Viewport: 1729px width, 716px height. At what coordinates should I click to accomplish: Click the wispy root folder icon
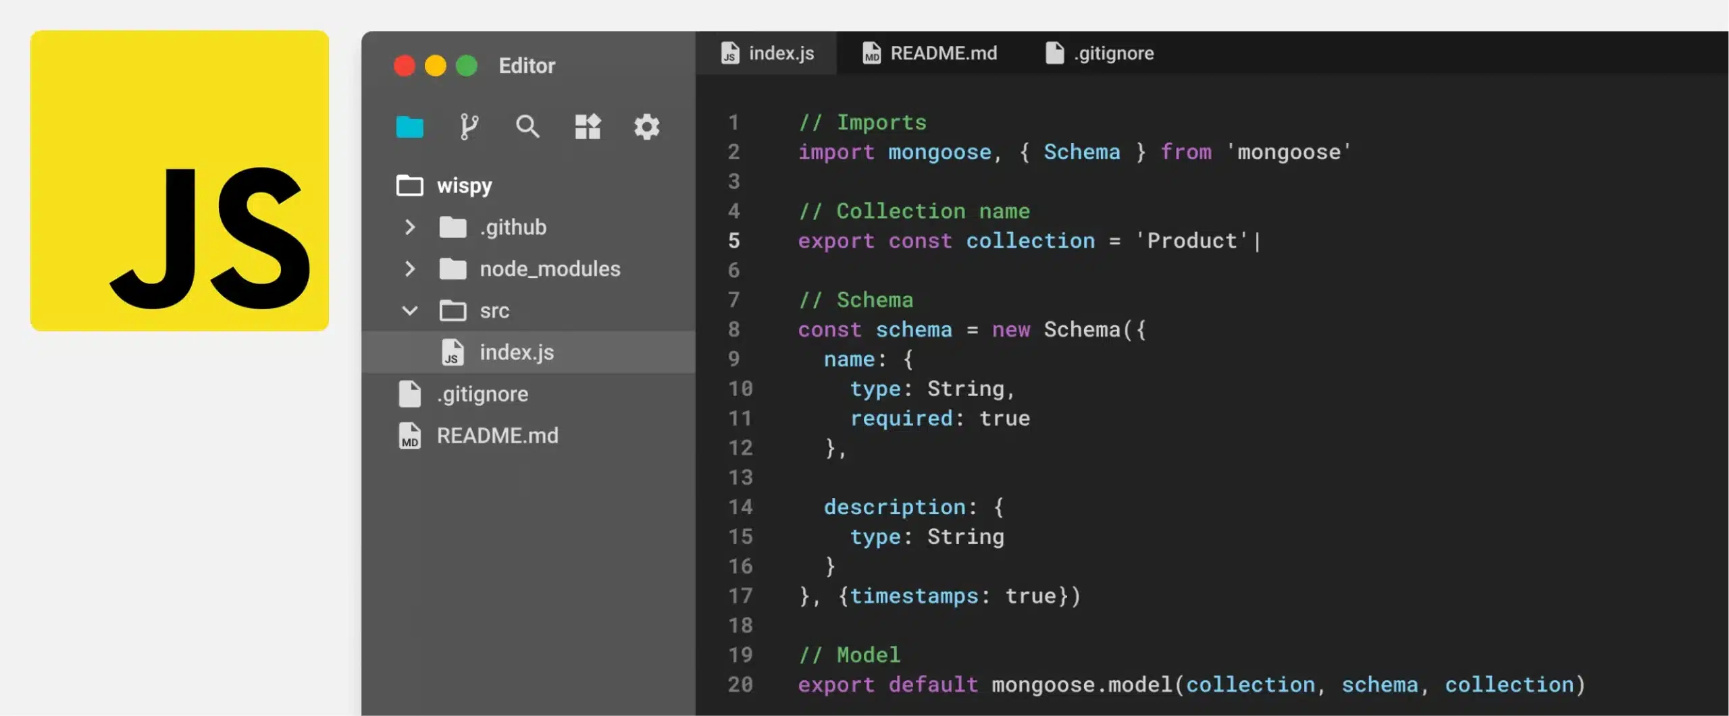(x=409, y=186)
